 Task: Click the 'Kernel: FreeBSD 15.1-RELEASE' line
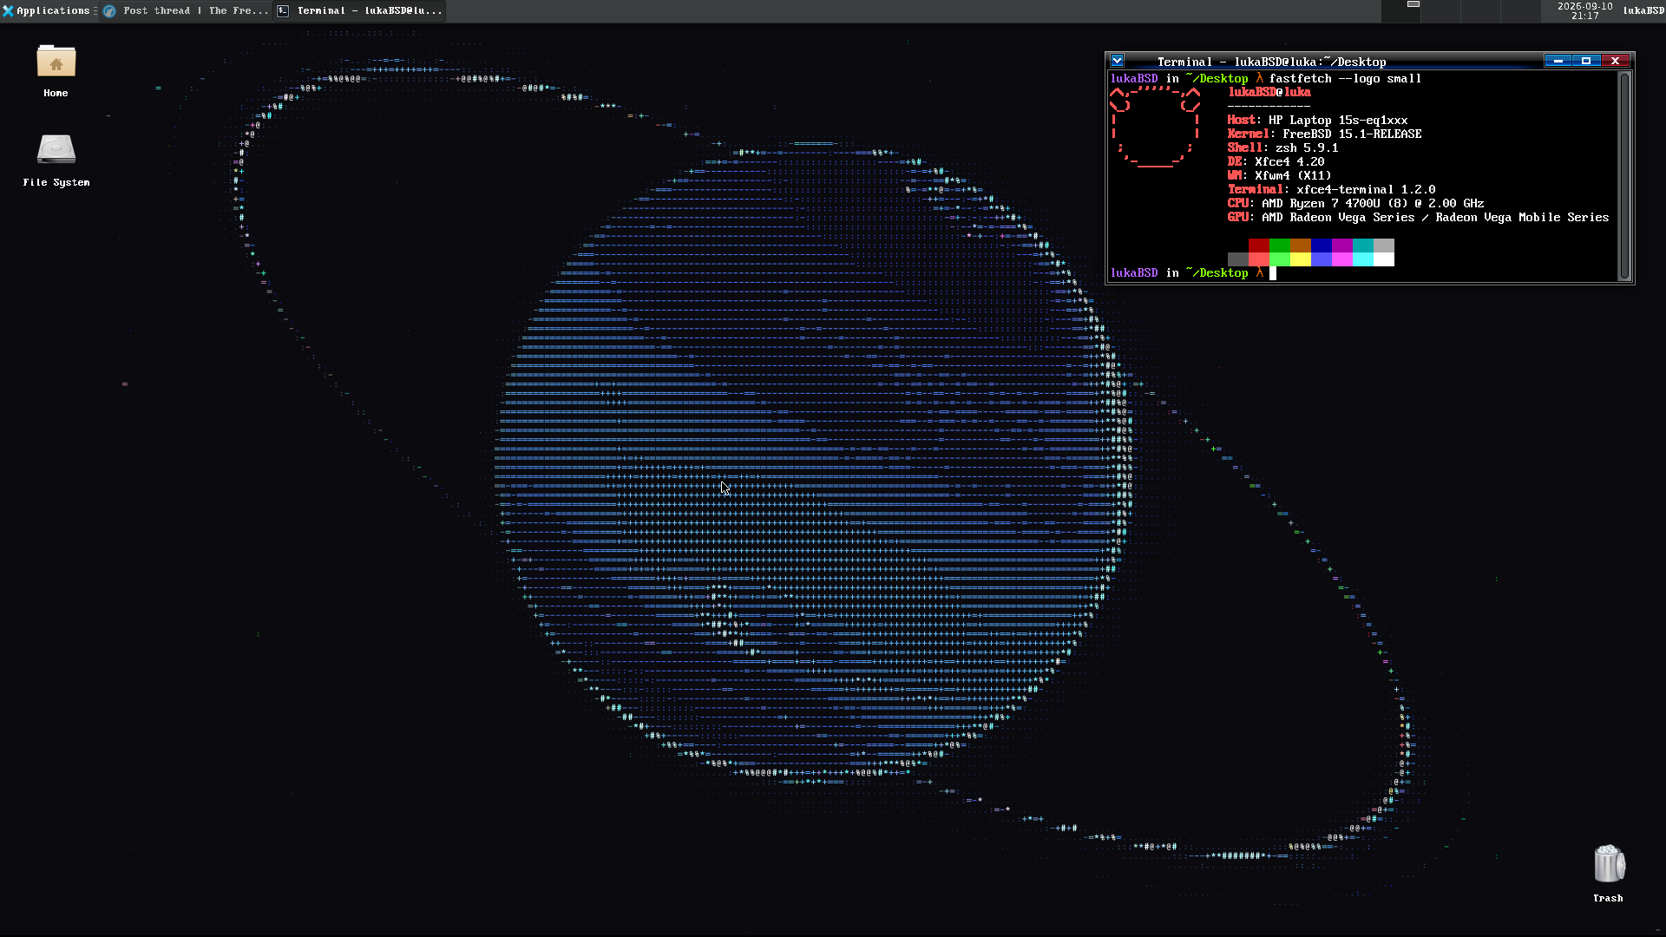tap(1324, 134)
